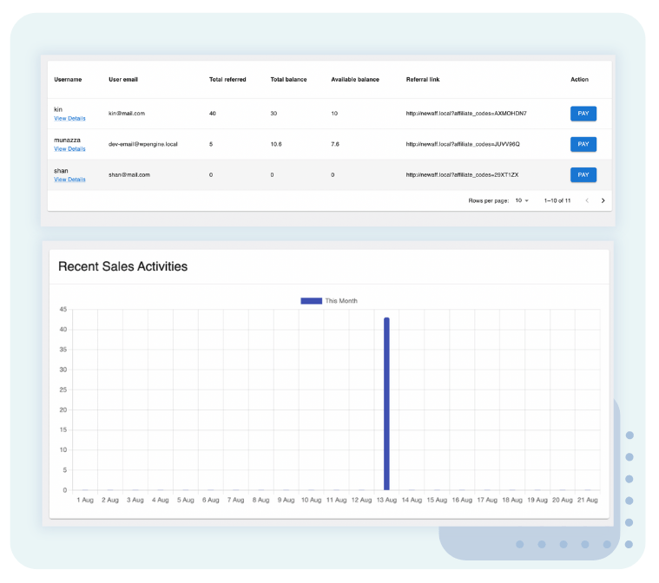
Task: Pay the affiliate shan
Action: click(583, 174)
